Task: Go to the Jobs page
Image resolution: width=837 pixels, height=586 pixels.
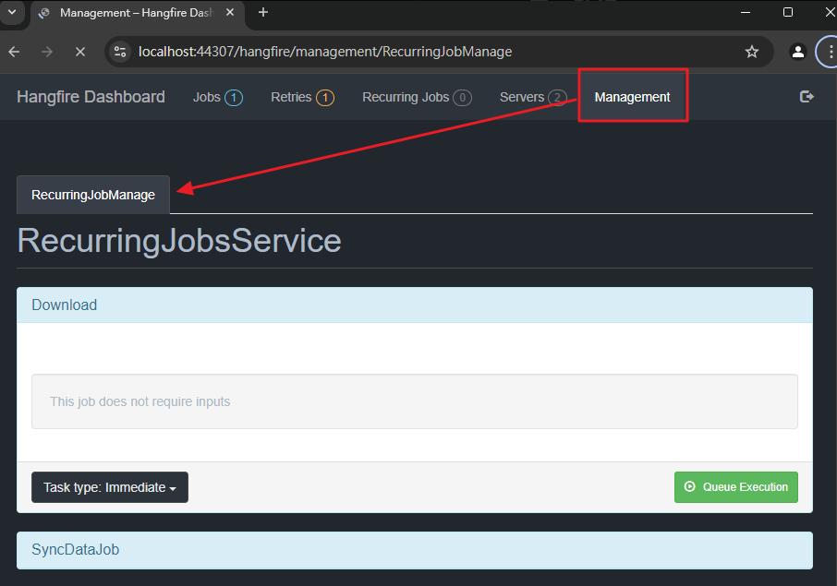Action: tap(218, 97)
